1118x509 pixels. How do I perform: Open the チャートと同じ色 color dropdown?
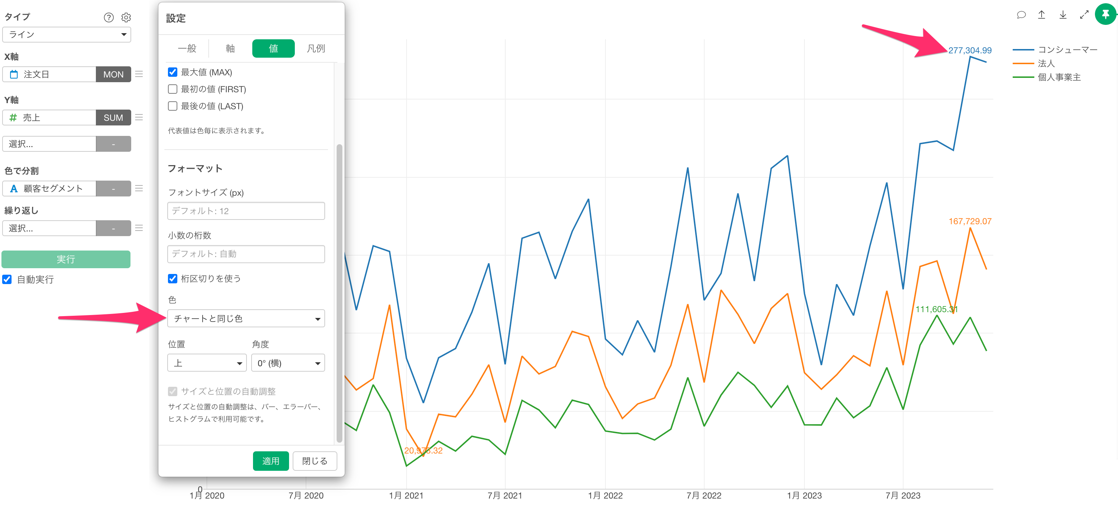pyautogui.click(x=246, y=319)
